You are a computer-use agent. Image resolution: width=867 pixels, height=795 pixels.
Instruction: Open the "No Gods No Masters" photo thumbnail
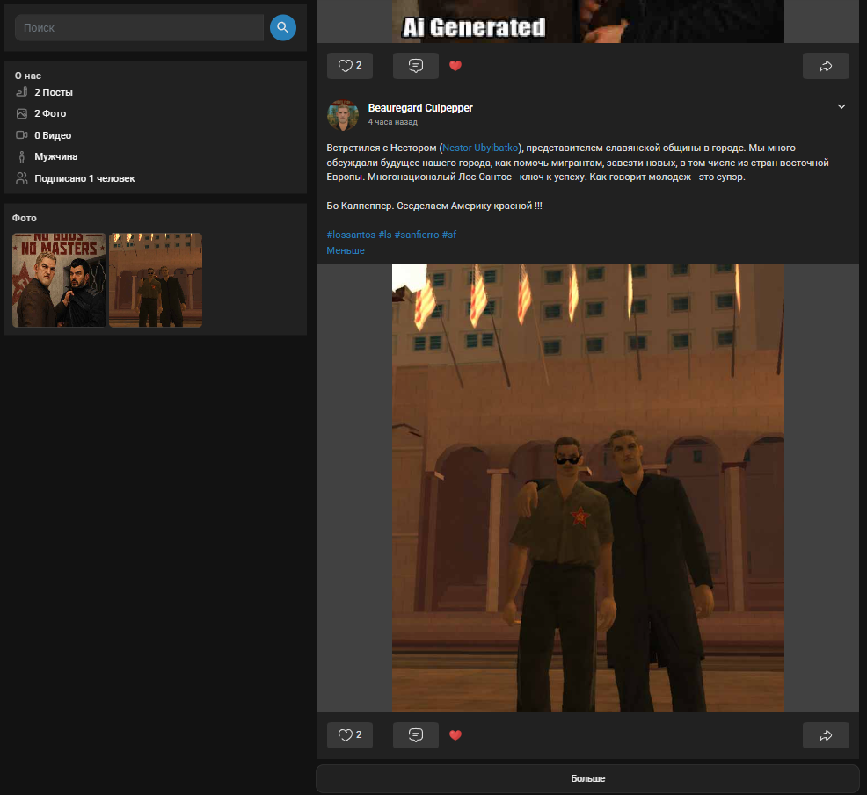point(59,280)
